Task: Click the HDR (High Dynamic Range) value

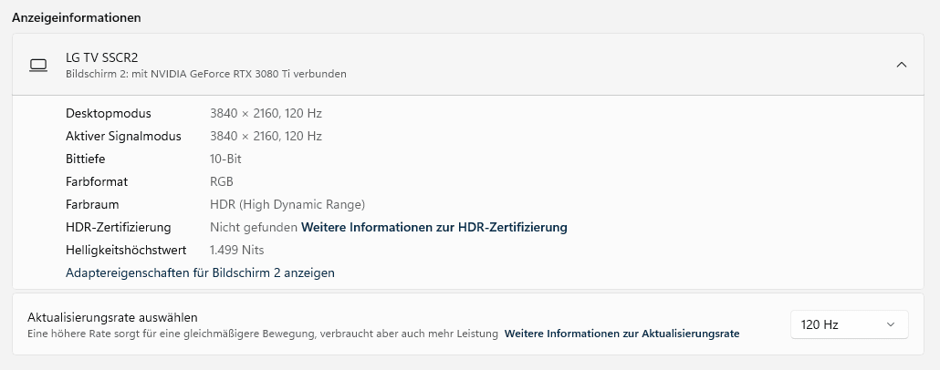Action: 287,204
